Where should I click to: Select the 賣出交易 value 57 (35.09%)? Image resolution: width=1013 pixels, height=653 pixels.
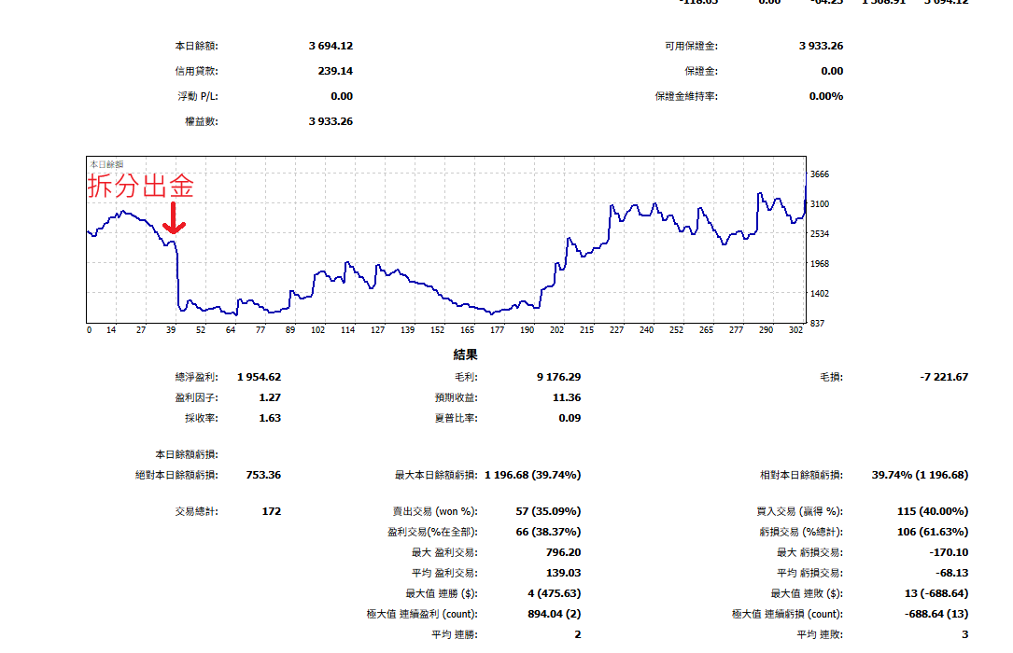548,511
